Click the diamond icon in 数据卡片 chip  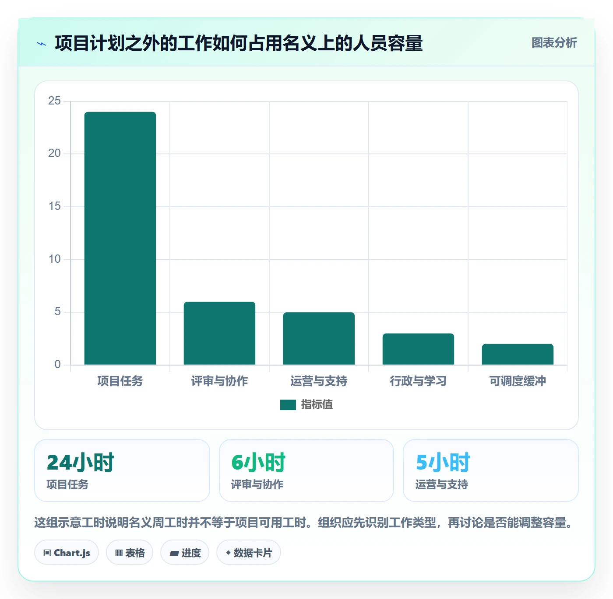pos(228,553)
